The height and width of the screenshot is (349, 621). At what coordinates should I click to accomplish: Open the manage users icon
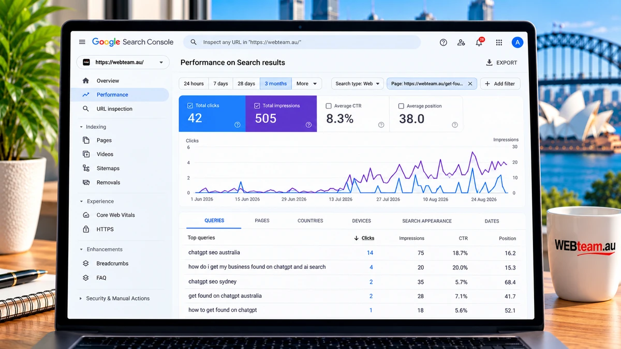[x=461, y=42]
